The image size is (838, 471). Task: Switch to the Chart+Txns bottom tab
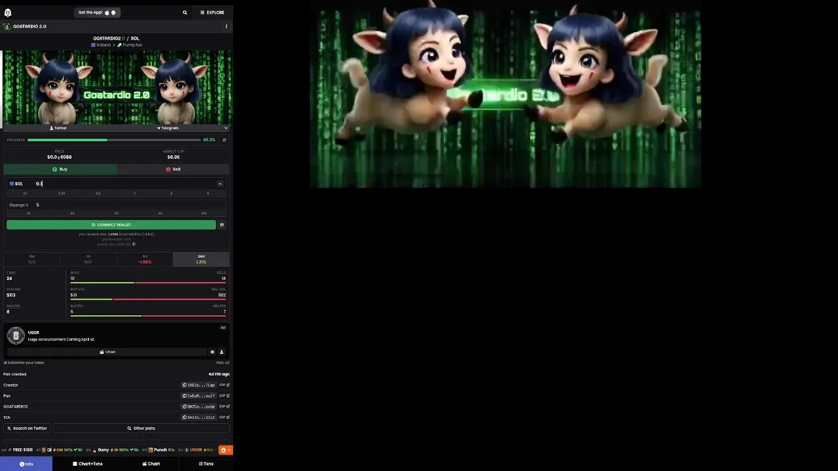pos(88,464)
